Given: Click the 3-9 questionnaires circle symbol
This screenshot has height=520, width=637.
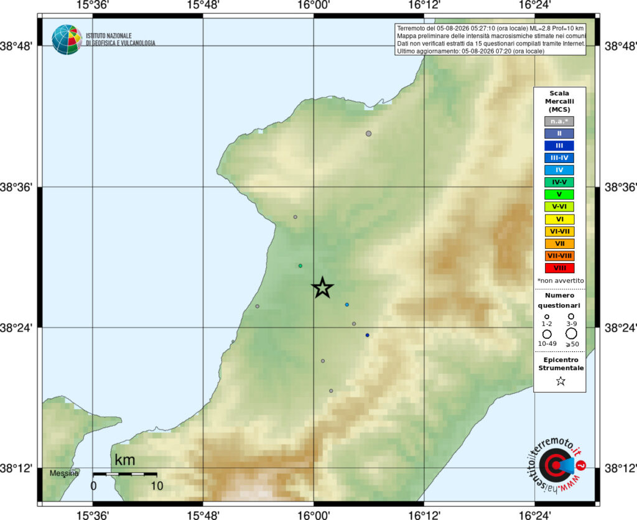Looking at the screenshot, I should click(x=571, y=316).
